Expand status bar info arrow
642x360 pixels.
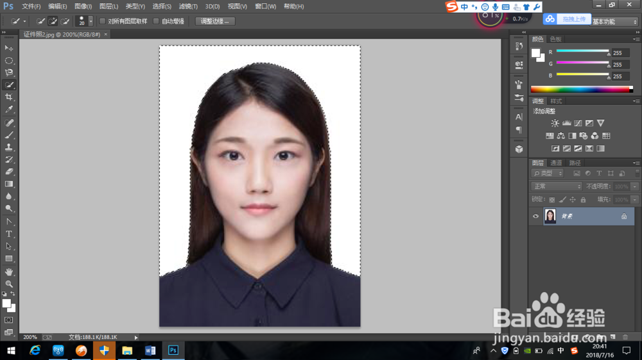[x=136, y=338]
